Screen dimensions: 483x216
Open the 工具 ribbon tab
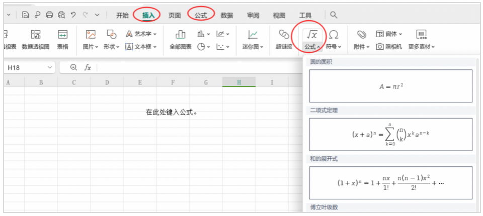pyautogui.click(x=305, y=16)
